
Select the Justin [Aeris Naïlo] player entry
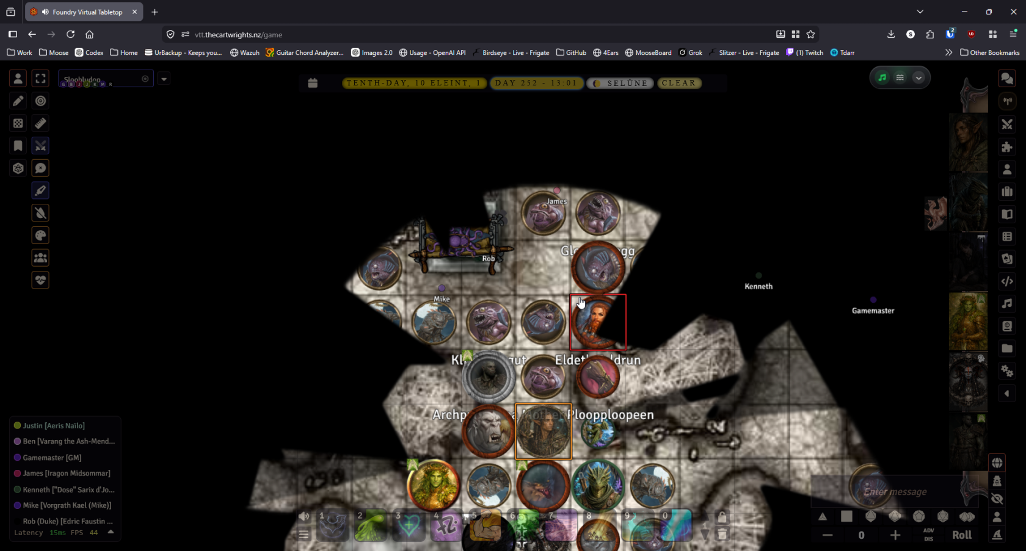click(54, 426)
